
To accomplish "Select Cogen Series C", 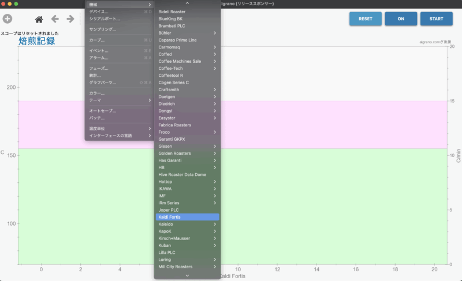I will point(187,83).
